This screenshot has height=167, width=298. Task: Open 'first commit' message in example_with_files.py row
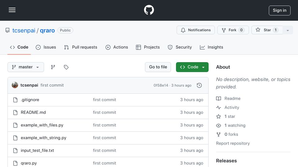[104, 125]
